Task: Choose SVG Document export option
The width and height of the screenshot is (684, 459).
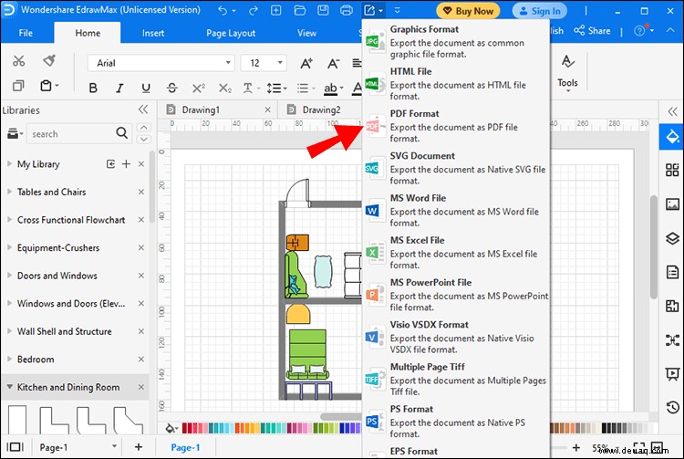Action: click(455, 169)
